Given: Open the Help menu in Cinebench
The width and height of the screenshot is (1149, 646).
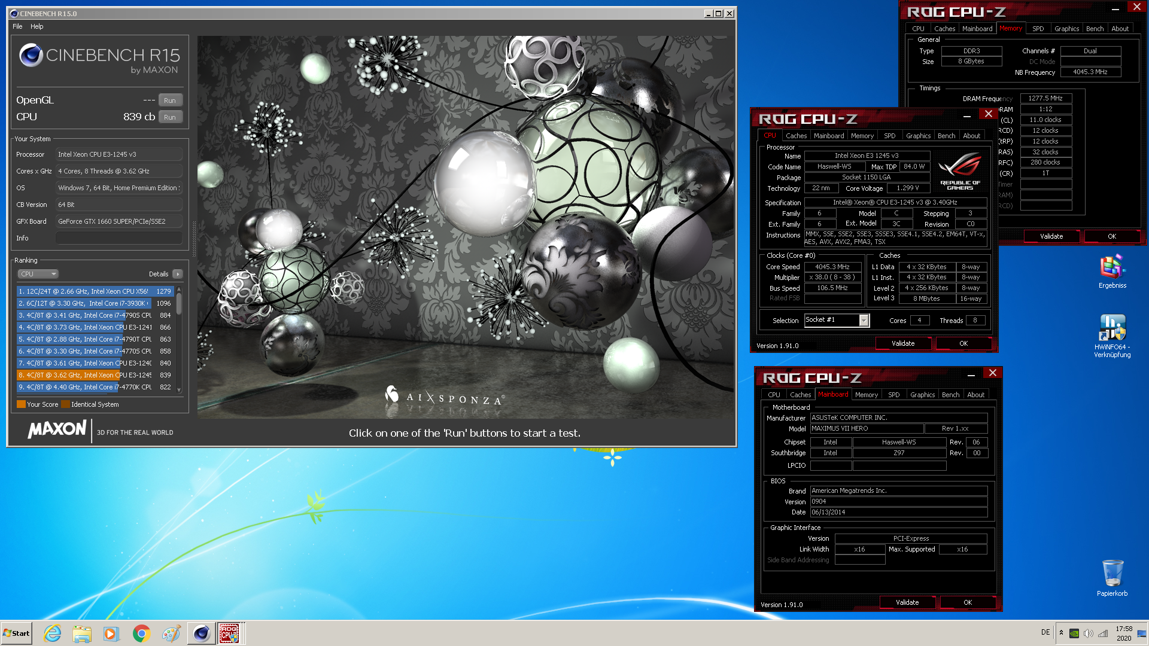Looking at the screenshot, I should (37, 26).
